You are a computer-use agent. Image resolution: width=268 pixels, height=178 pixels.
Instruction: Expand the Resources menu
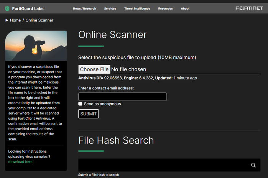coord(165,8)
